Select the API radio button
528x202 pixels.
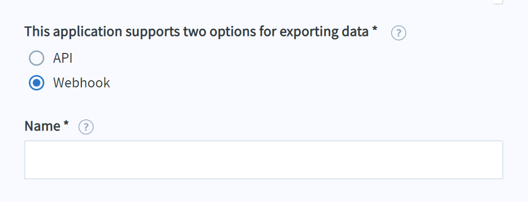[37, 58]
